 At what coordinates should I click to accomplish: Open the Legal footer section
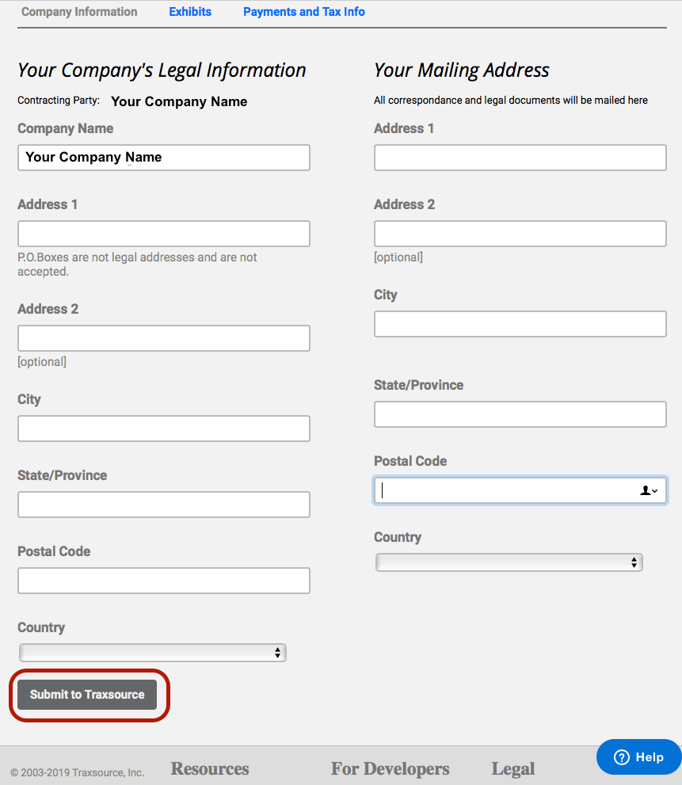tap(512, 768)
